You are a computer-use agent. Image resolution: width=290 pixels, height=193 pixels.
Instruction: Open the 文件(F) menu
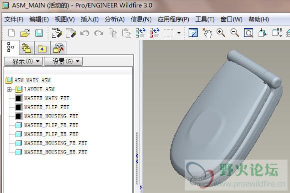[x=14, y=19]
